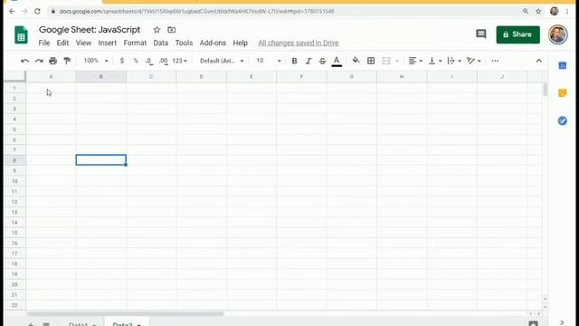Click the browser Forward arrow
This screenshot has height=326, width=579.
pos(24,12)
